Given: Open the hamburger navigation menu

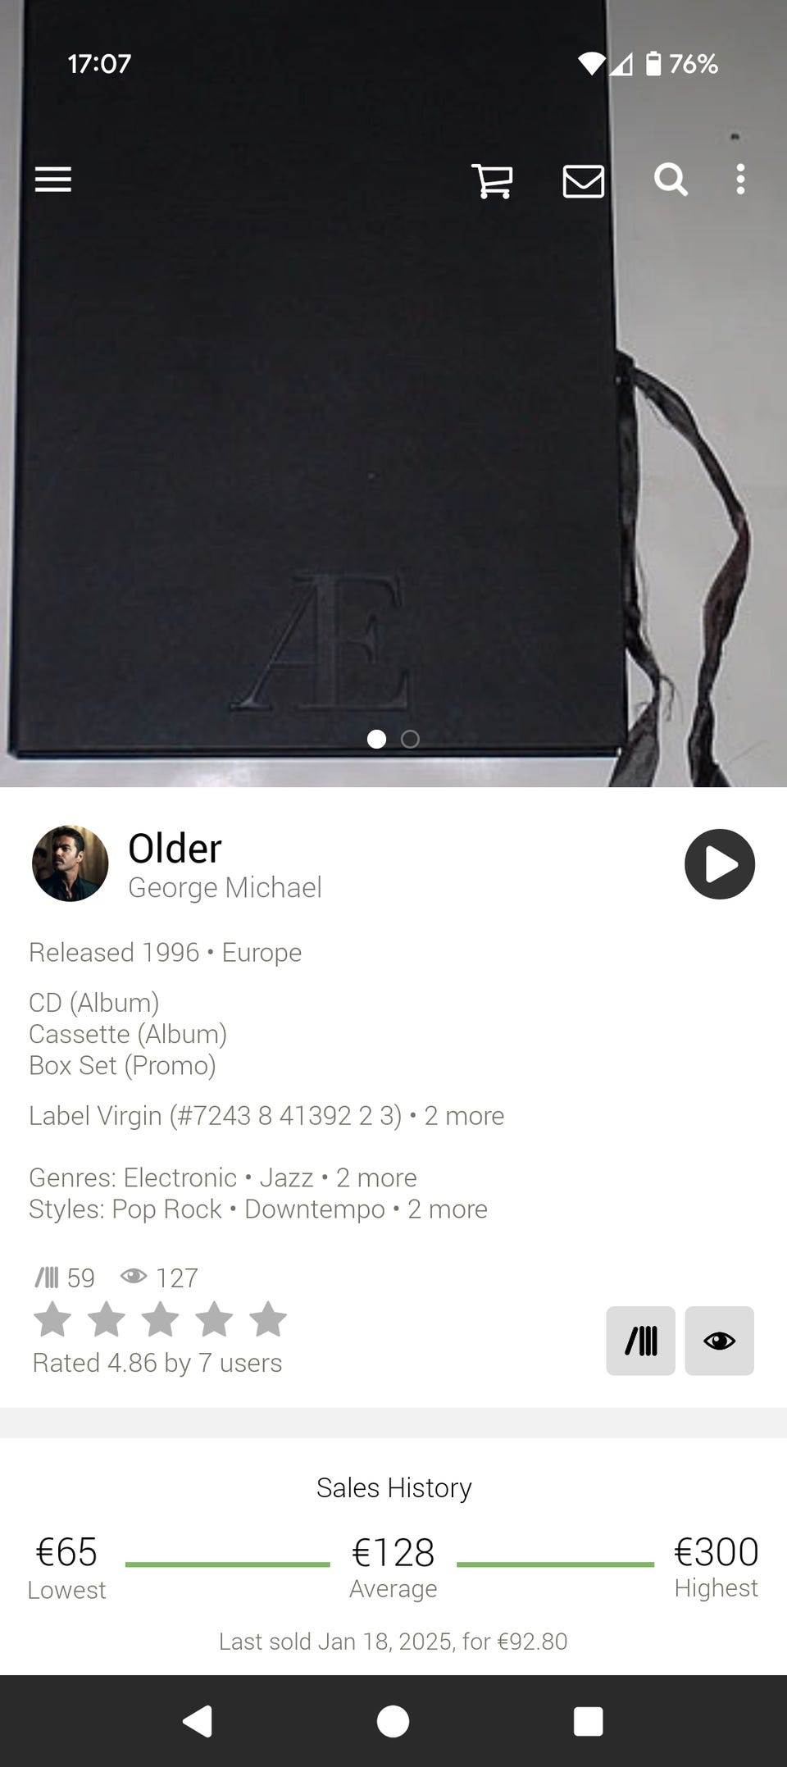Looking at the screenshot, I should pyautogui.click(x=53, y=180).
